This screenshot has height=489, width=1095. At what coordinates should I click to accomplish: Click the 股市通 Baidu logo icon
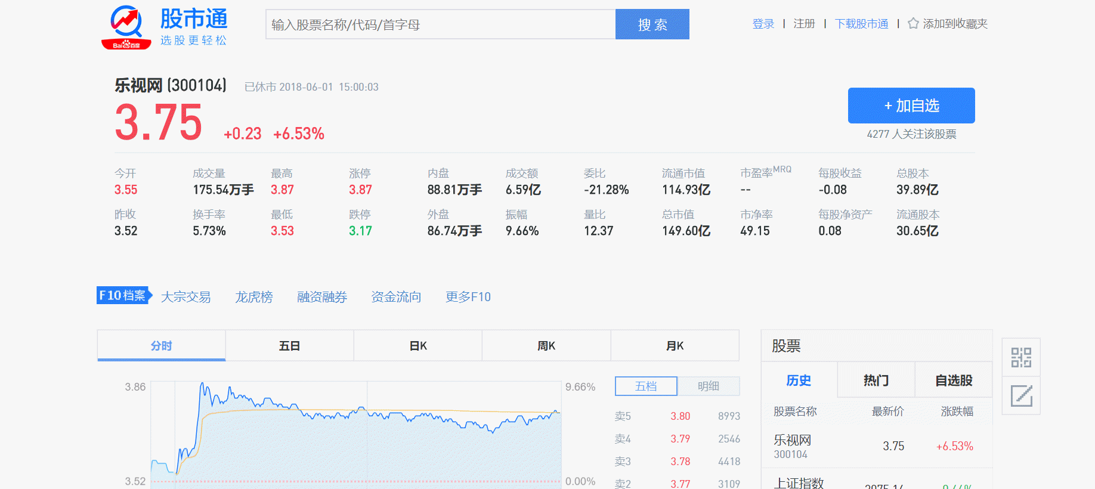click(126, 27)
